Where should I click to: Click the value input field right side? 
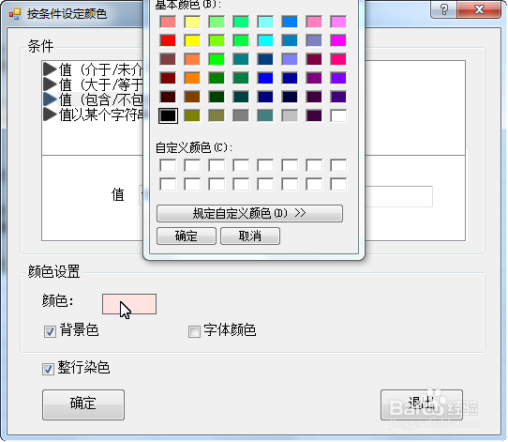(x=399, y=196)
